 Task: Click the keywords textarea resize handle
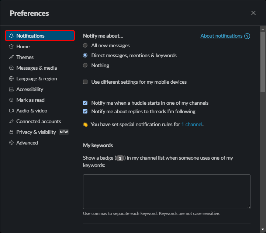click(249, 207)
